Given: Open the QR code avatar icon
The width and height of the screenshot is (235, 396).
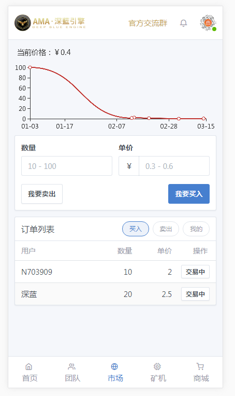Looking at the screenshot, I should pos(208,23).
